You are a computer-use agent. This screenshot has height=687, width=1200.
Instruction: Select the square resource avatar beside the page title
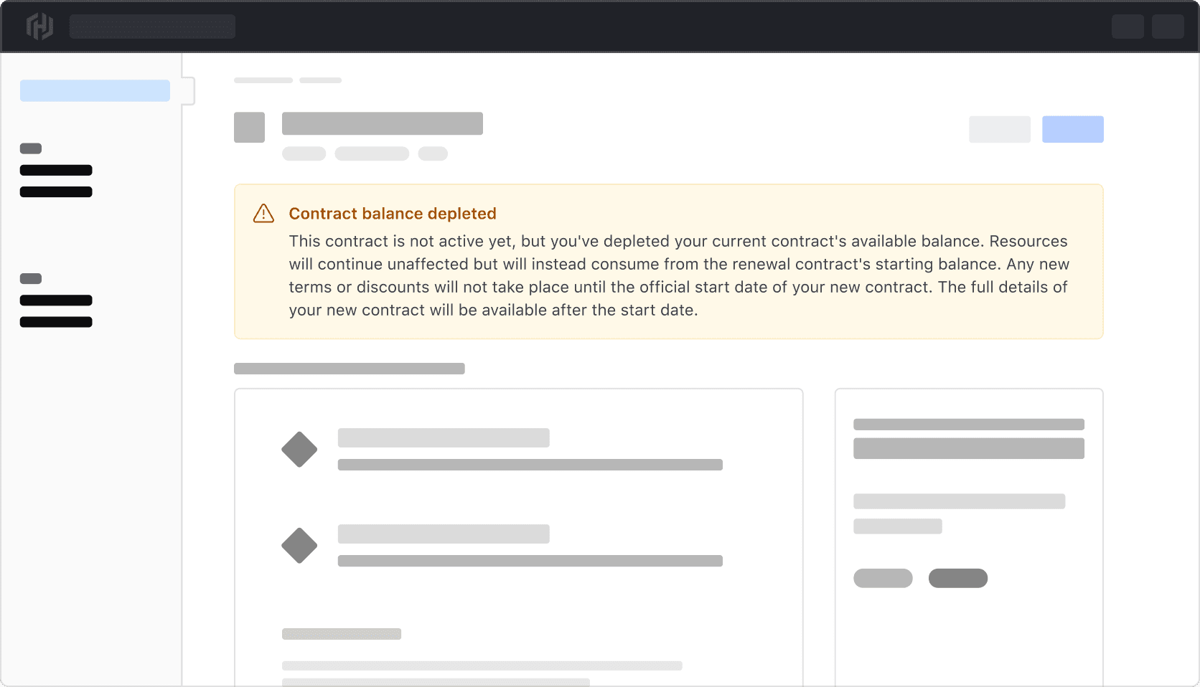coord(249,128)
